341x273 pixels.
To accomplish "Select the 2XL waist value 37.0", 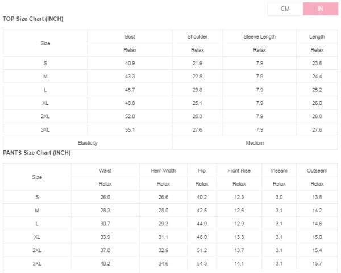I will coord(105,250).
